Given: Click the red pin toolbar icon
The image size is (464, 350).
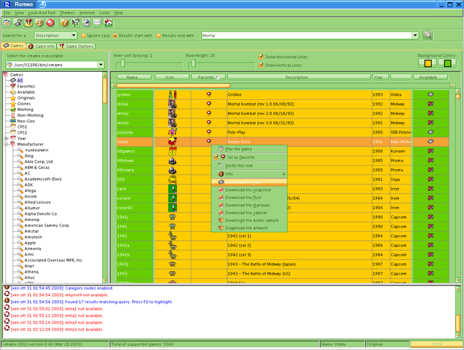Looking at the screenshot, I should (50, 23).
